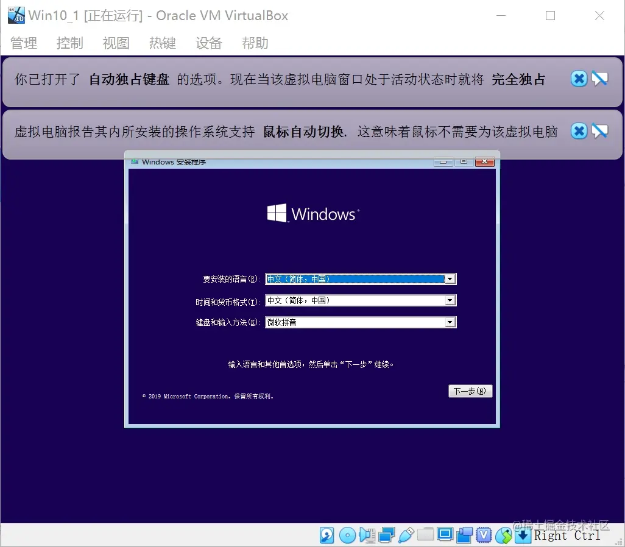Click the shared folders status icon
Viewport: 625px width, 547px height.
click(x=425, y=534)
